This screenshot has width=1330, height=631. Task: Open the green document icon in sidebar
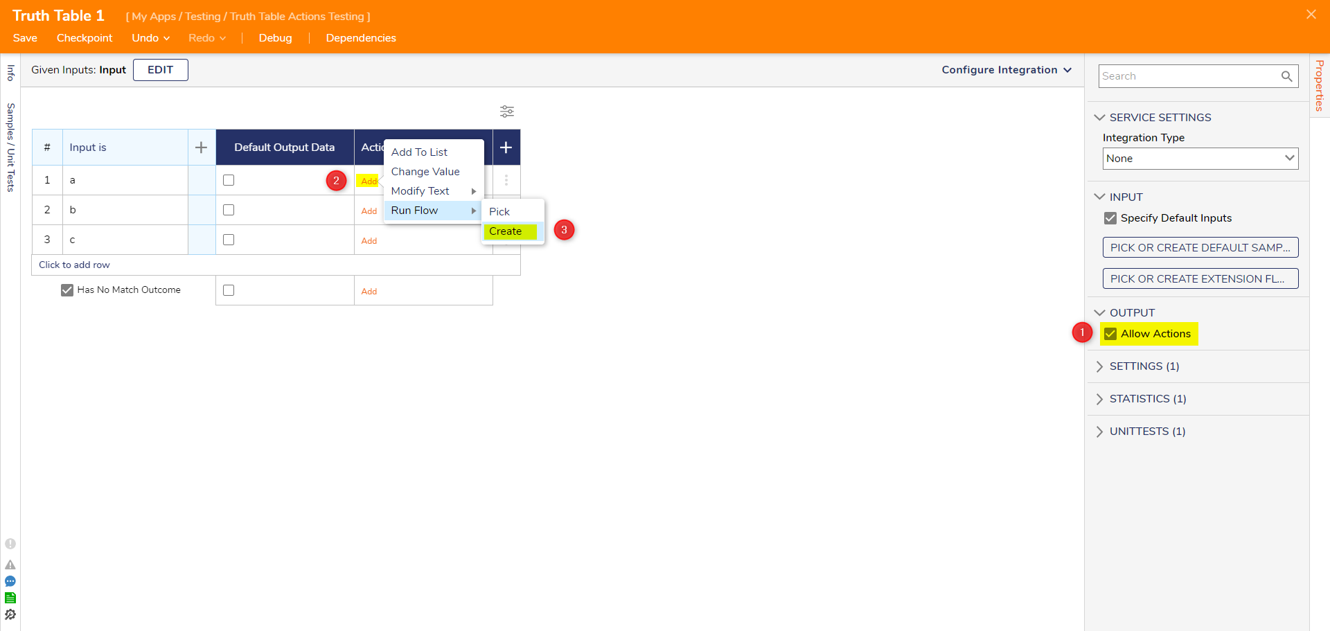click(x=10, y=598)
